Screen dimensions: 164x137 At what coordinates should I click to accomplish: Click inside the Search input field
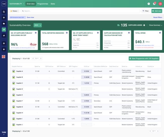(x=81, y=11)
